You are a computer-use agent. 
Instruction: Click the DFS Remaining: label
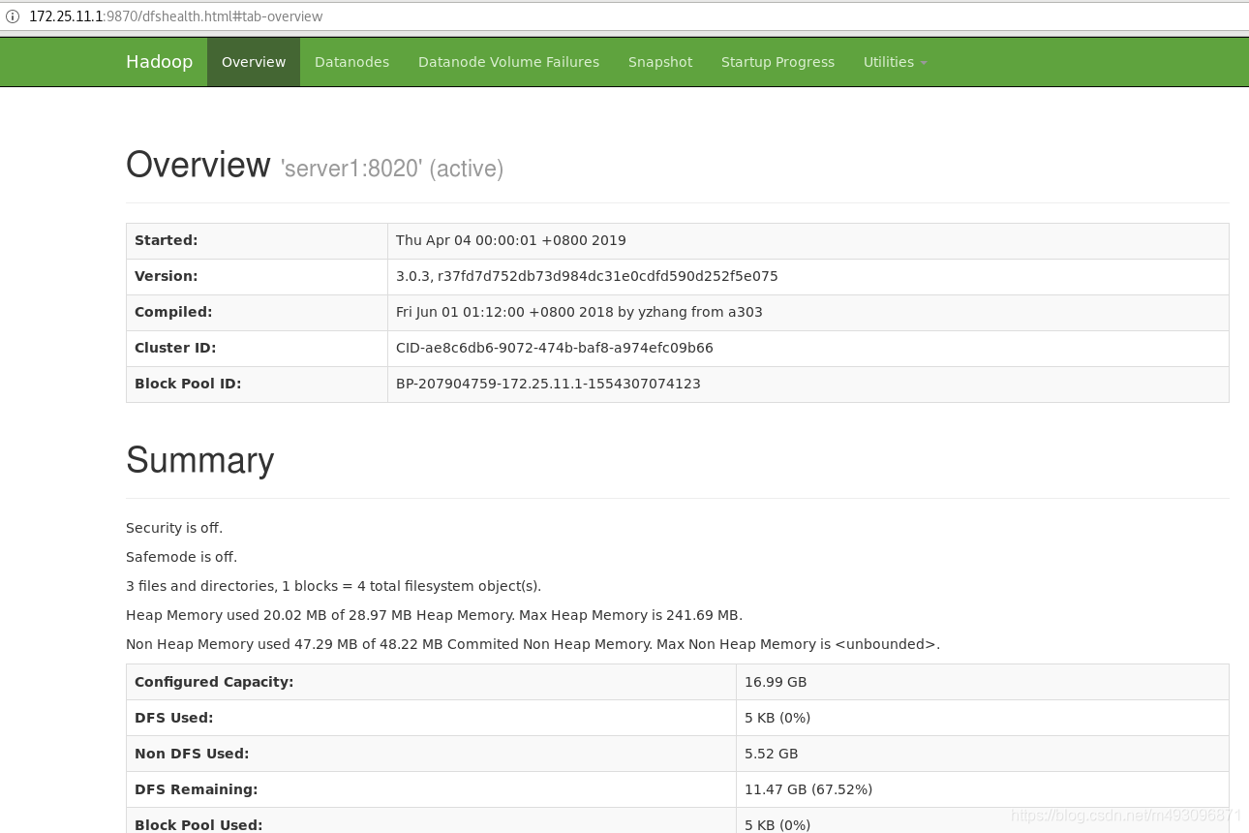[197, 789]
